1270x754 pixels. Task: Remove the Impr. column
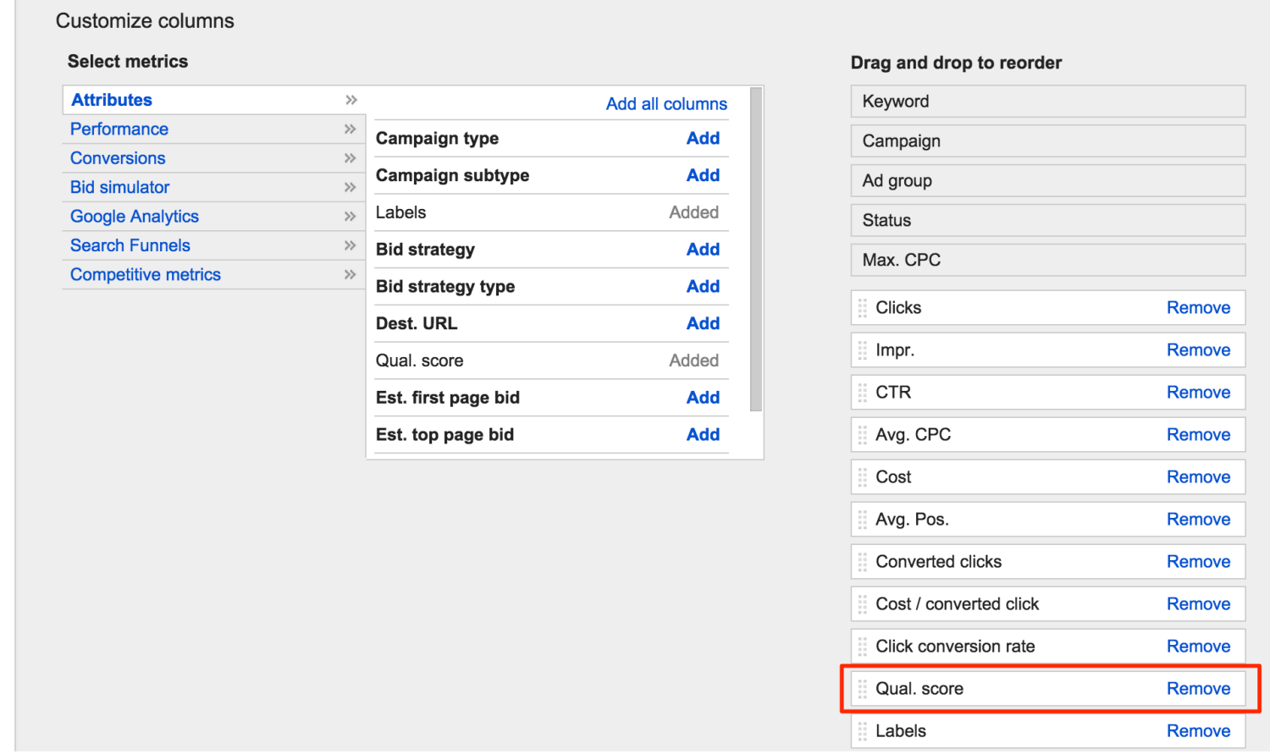pyautogui.click(x=1198, y=350)
